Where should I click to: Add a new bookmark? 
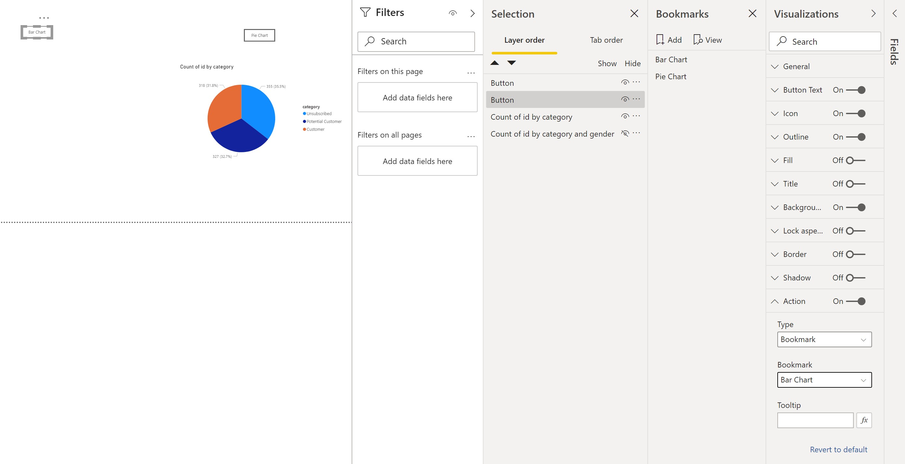click(669, 40)
